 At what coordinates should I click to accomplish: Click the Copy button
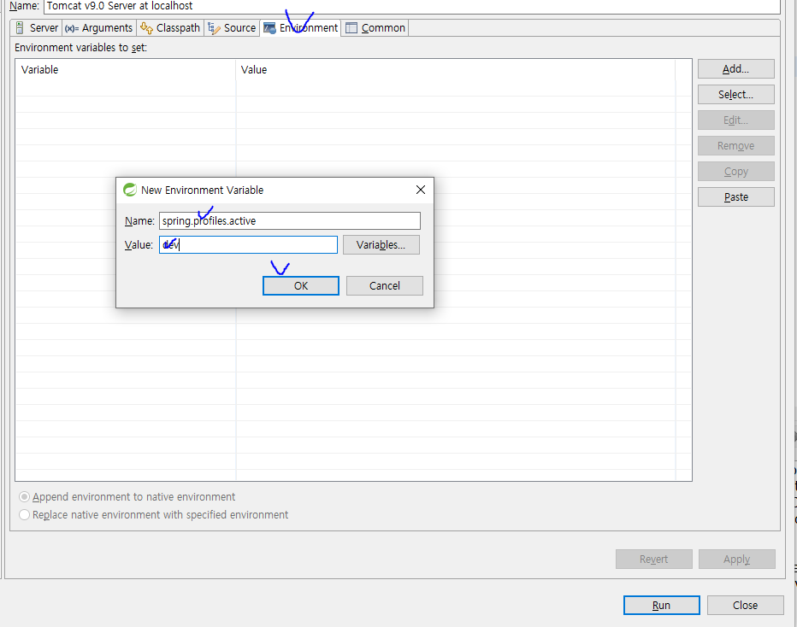point(736,172)
